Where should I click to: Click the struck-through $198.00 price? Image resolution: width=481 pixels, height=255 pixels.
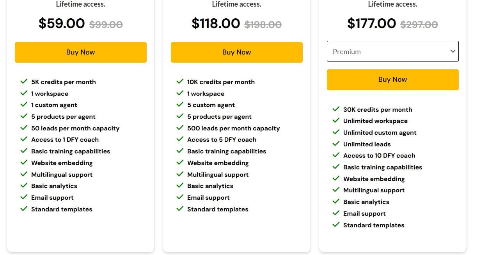(x=263, y=24)
